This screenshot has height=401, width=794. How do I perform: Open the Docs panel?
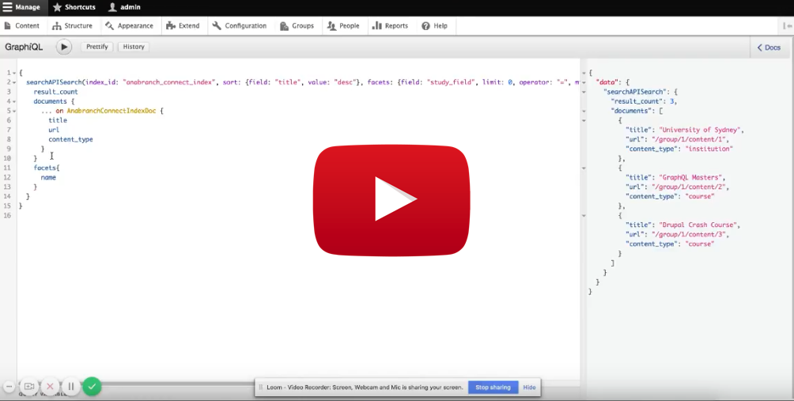point(769,47)
